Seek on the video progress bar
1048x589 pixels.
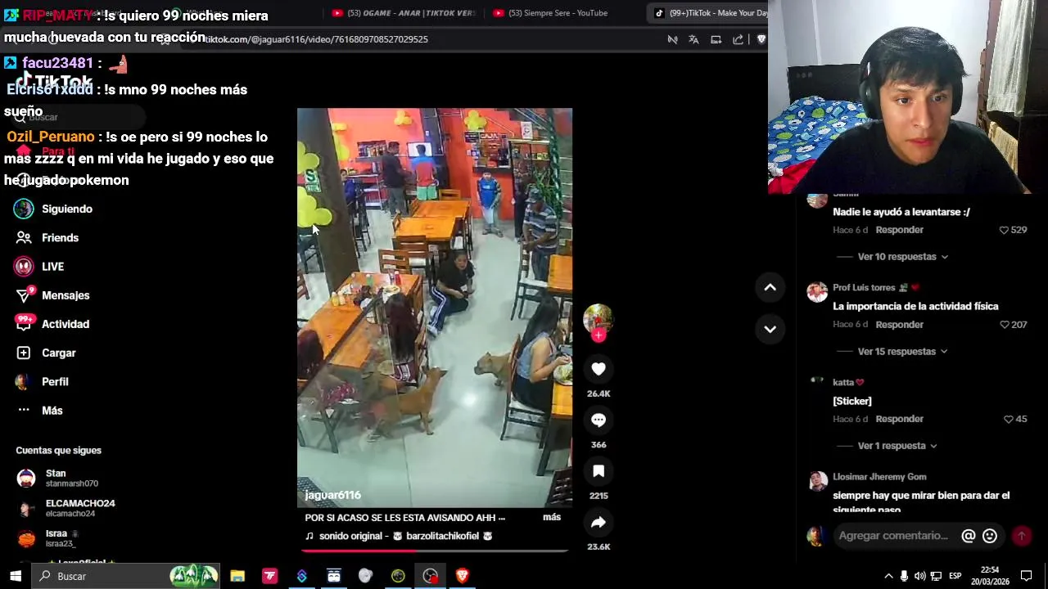pyautogui.click(x=434, y=551)
